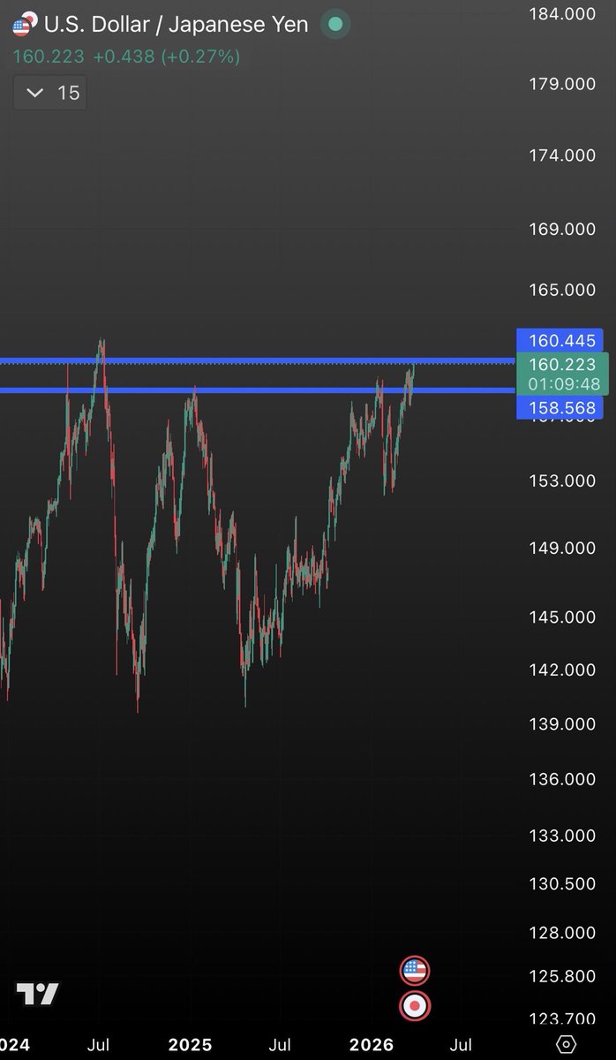Click the 179.000 price axis label
This screenshot has width=616, height=1060.
[562, 83]
